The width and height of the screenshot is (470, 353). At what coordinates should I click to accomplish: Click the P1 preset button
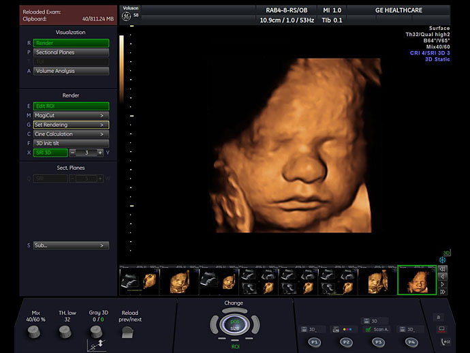tap(315, 341)
